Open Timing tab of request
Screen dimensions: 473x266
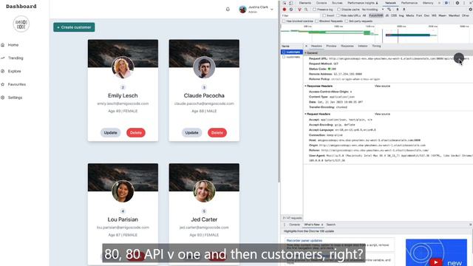[x=376, y=46]
